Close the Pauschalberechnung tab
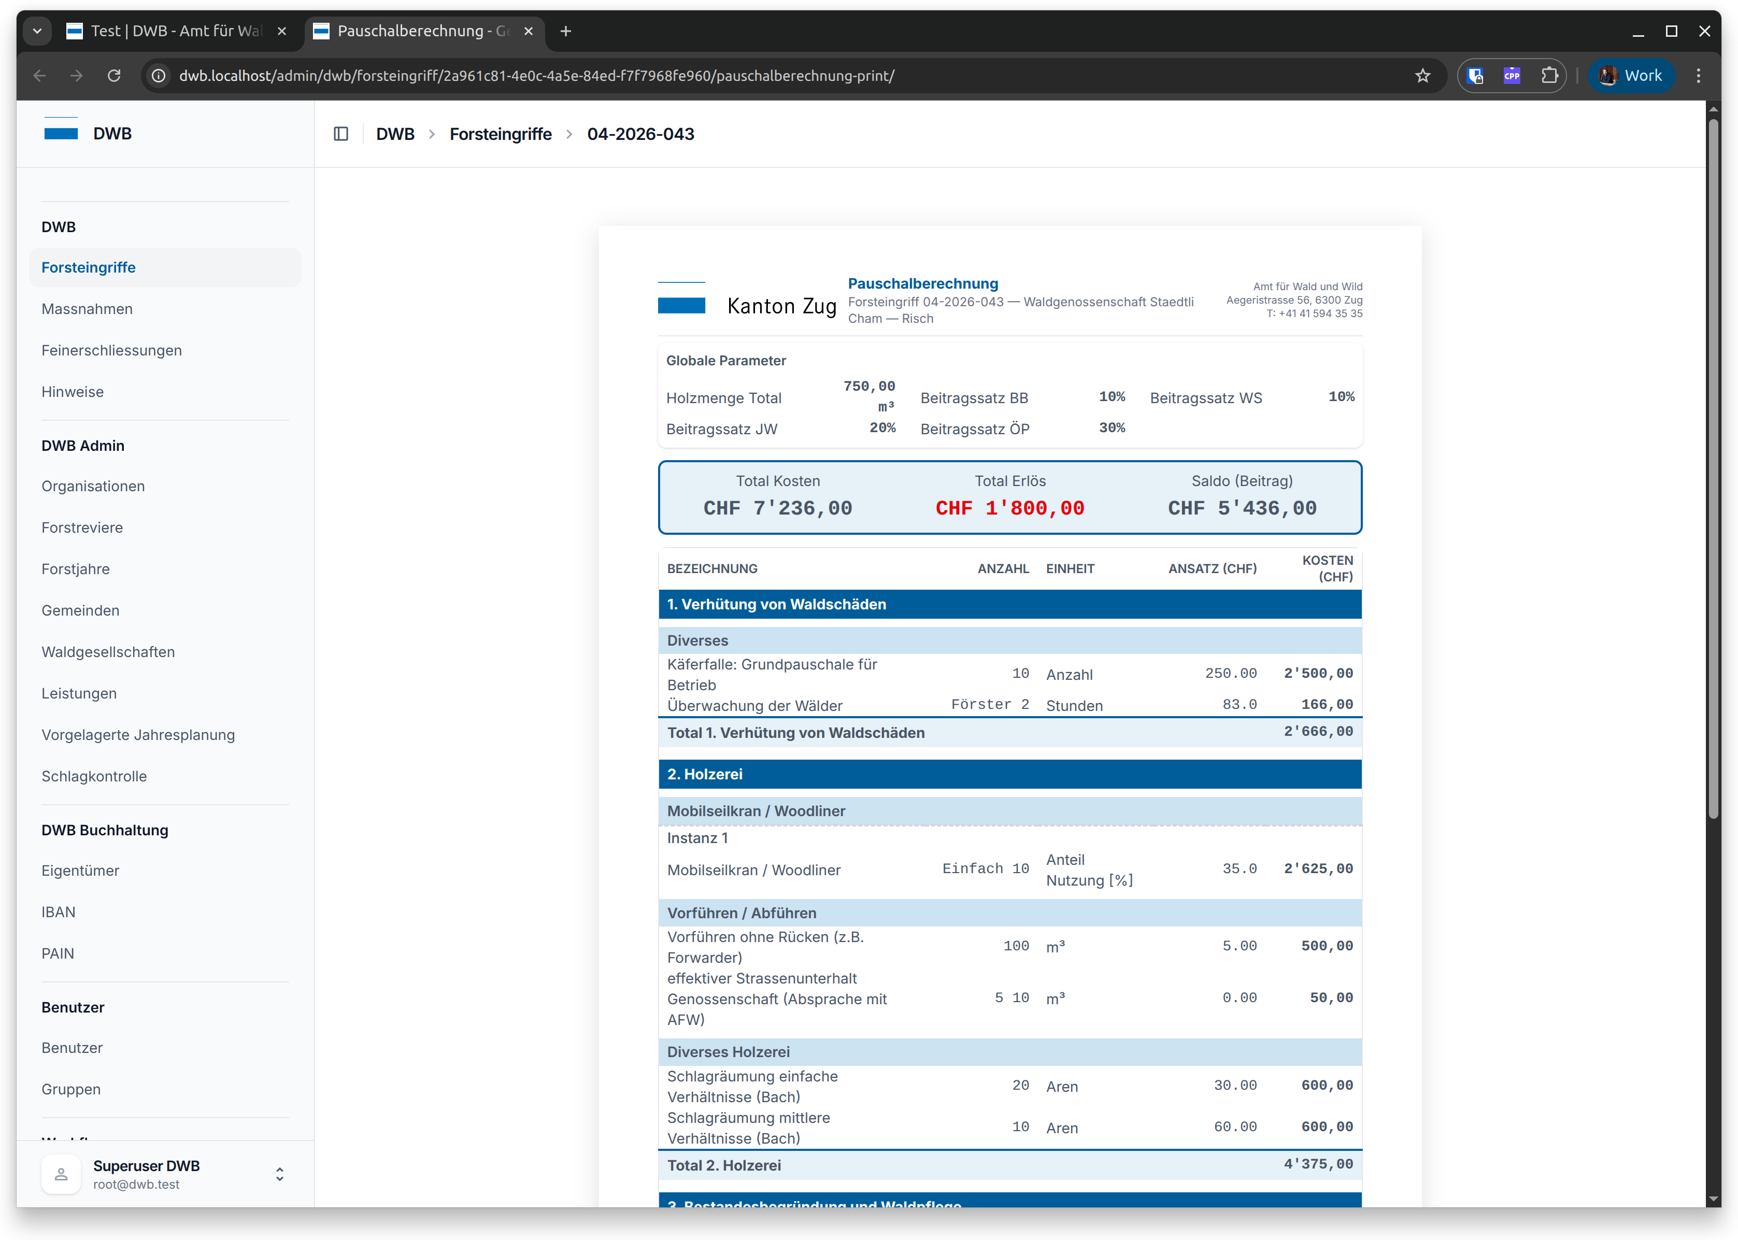Viewport: 1738px width, 1240px height. 529,31
